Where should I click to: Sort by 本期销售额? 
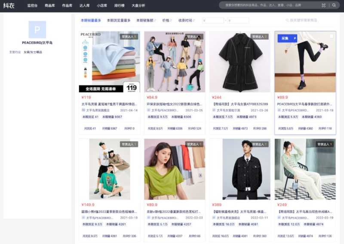click(145, 20)
